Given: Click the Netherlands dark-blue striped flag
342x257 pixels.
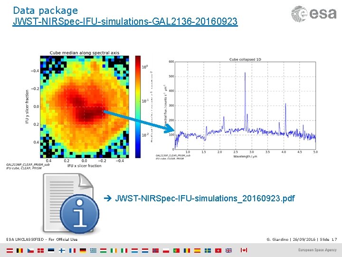Looking at the screenshot, I should [145, 250].
